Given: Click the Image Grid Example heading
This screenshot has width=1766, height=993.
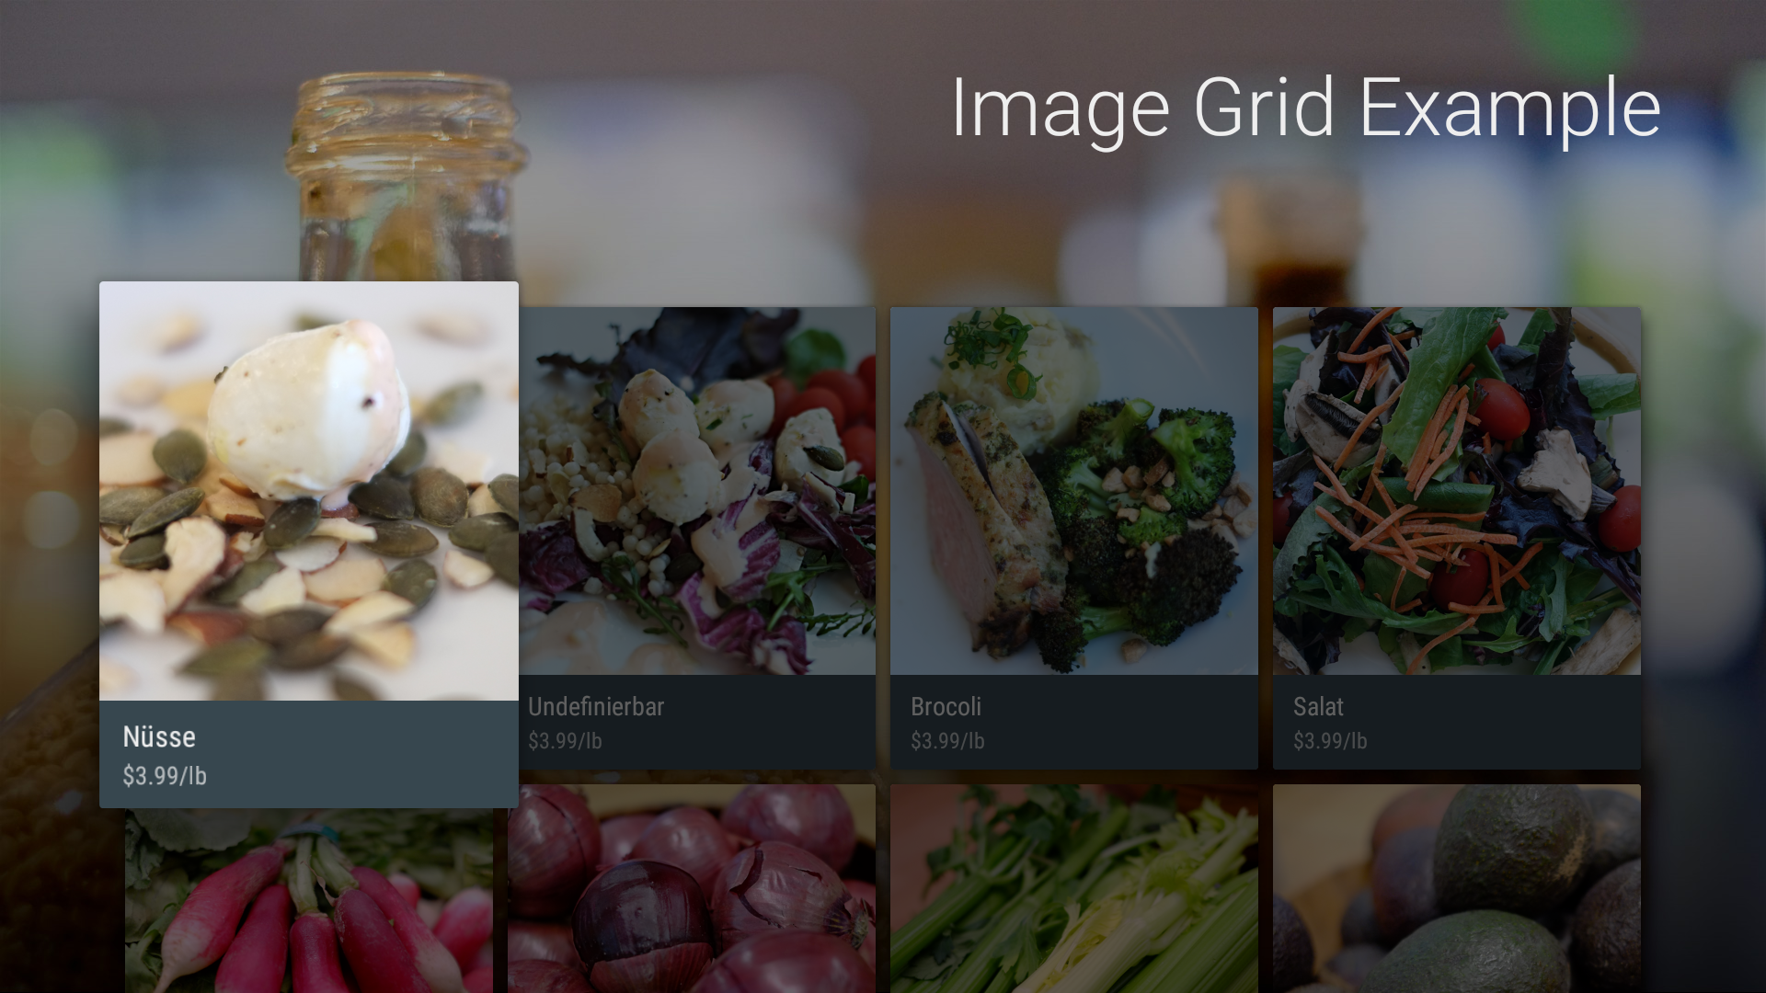Looking at the screenshot, I should [x=1306, y=108].
